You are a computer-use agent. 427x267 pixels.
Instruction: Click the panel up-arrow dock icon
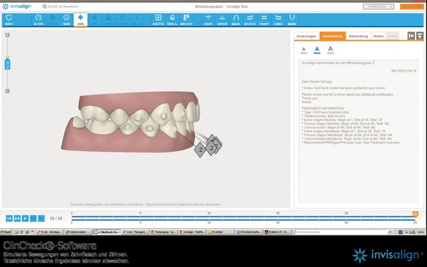coord(420,36)
